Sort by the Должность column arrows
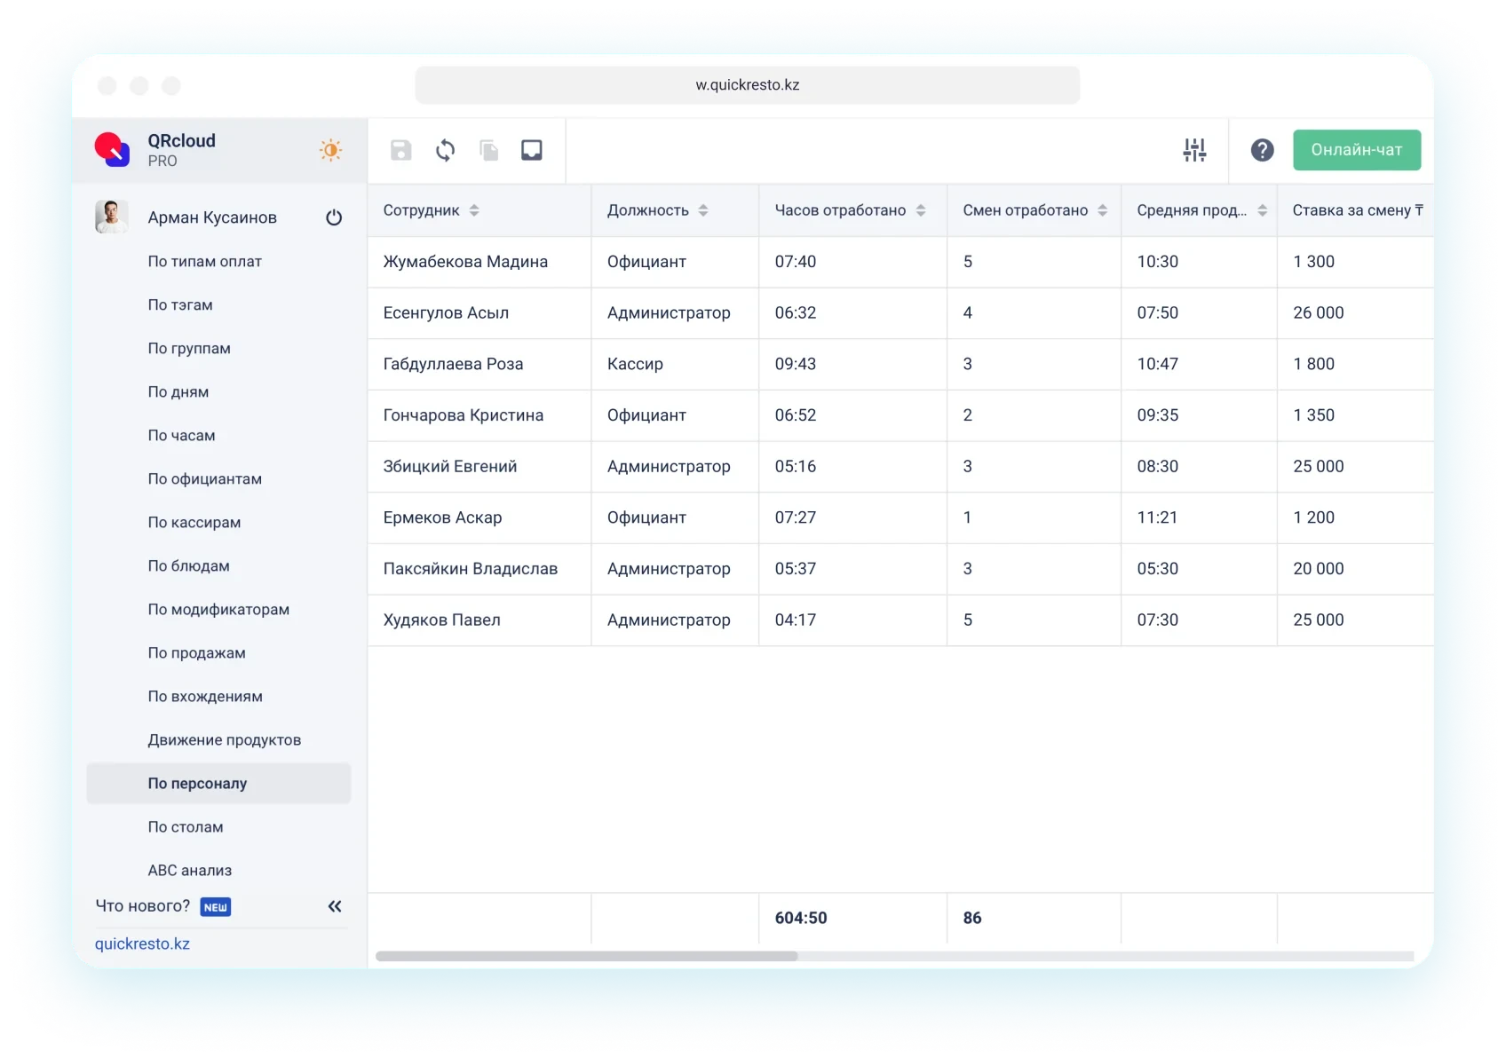The width and height of the screenshot is (1506, 1058). coord(703,210)
